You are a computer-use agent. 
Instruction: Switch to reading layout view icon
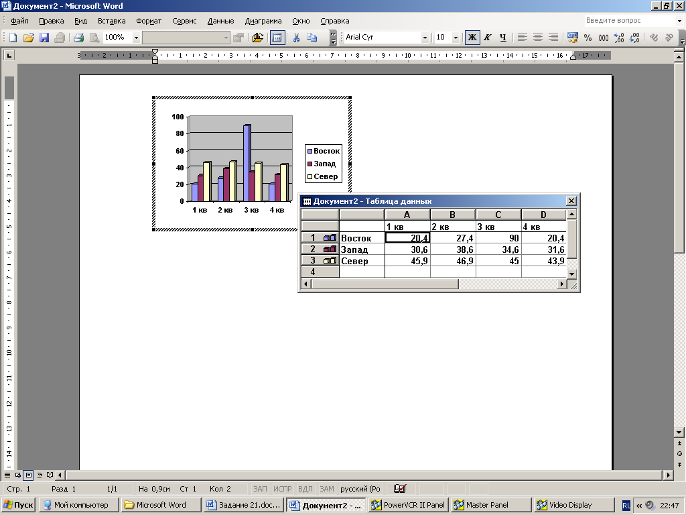click(50, 475)
